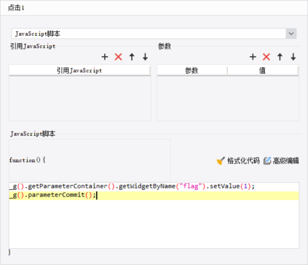
Task: Click the empty 引用JavaScript list area
Action: (80, 99)
